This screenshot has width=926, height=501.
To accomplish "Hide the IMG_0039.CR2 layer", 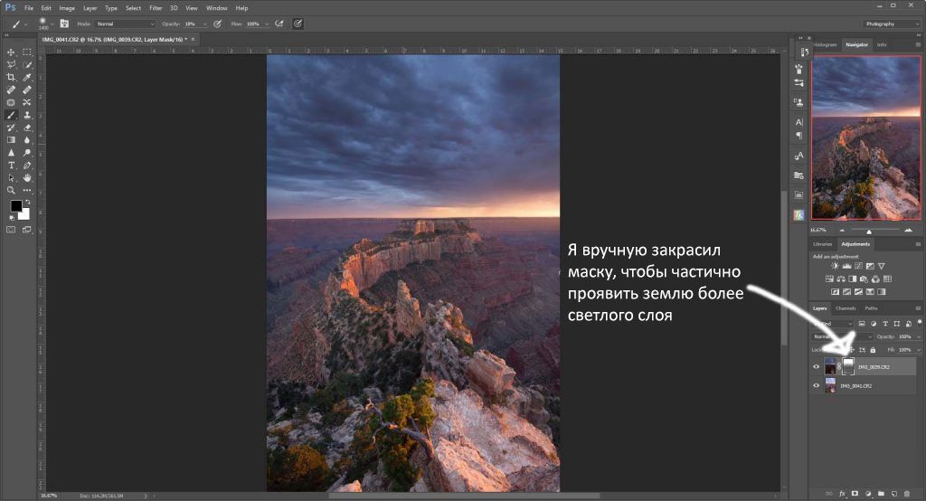I will click(817, 366).
